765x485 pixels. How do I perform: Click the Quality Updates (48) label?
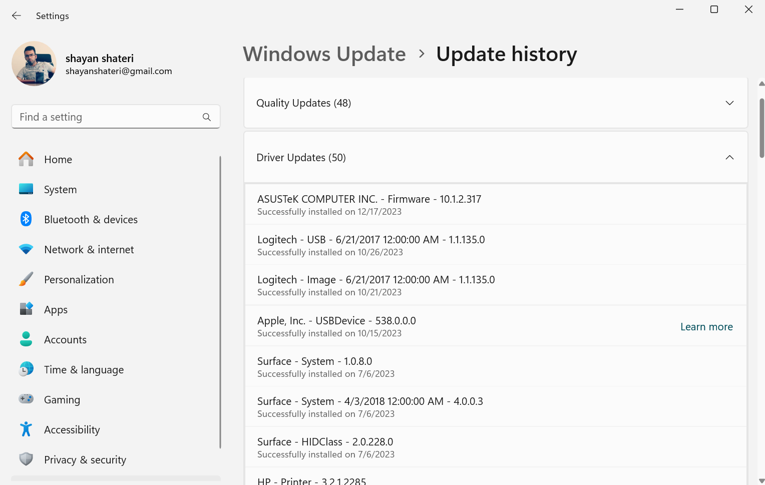tap(303, 103)
